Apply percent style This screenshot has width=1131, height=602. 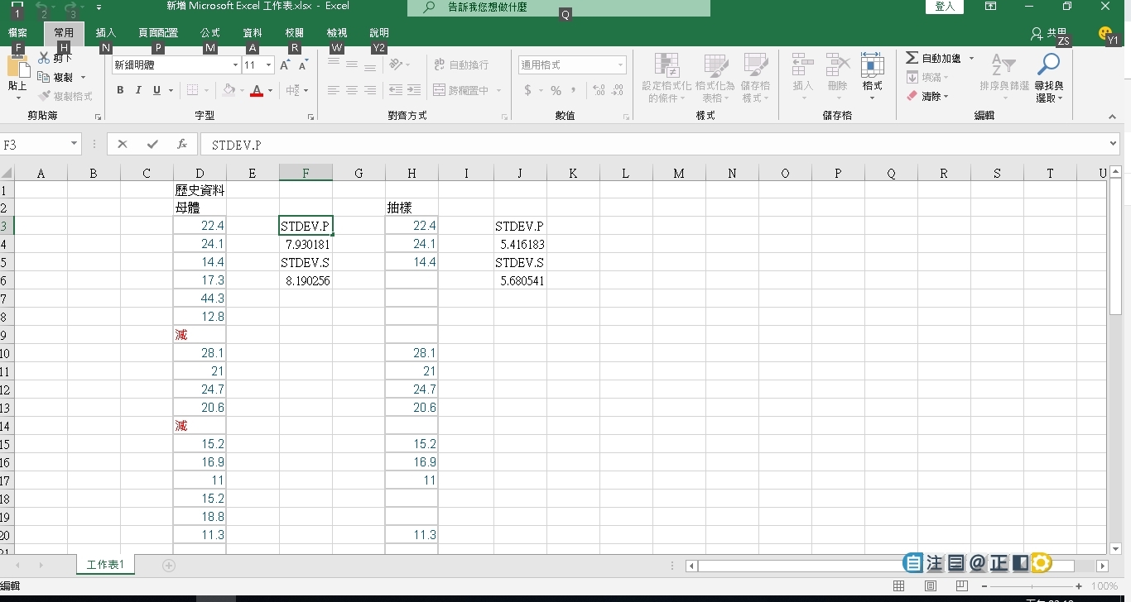[556, 90]
